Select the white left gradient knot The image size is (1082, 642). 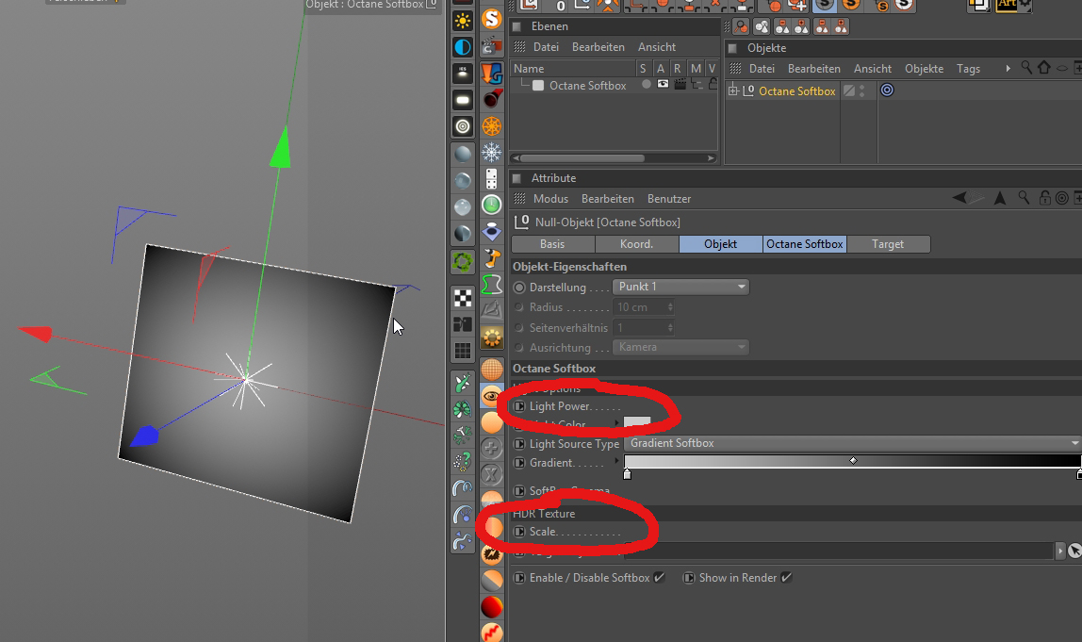(628, 473)
